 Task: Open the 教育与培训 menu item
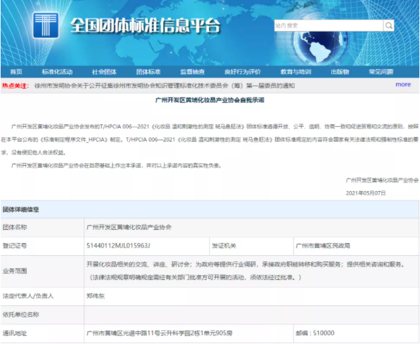point(296,72)
